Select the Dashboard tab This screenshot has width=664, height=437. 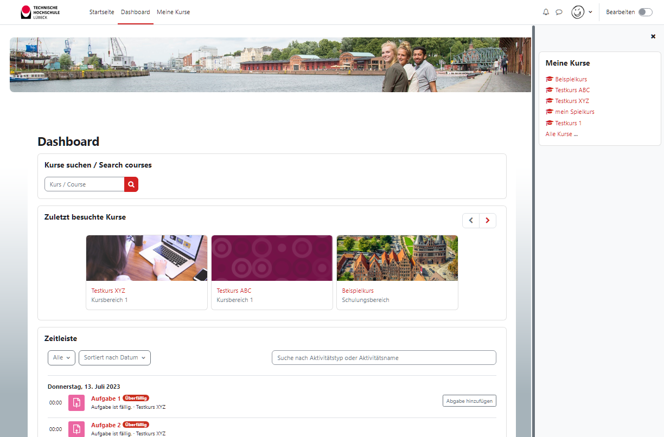point(136,12)
